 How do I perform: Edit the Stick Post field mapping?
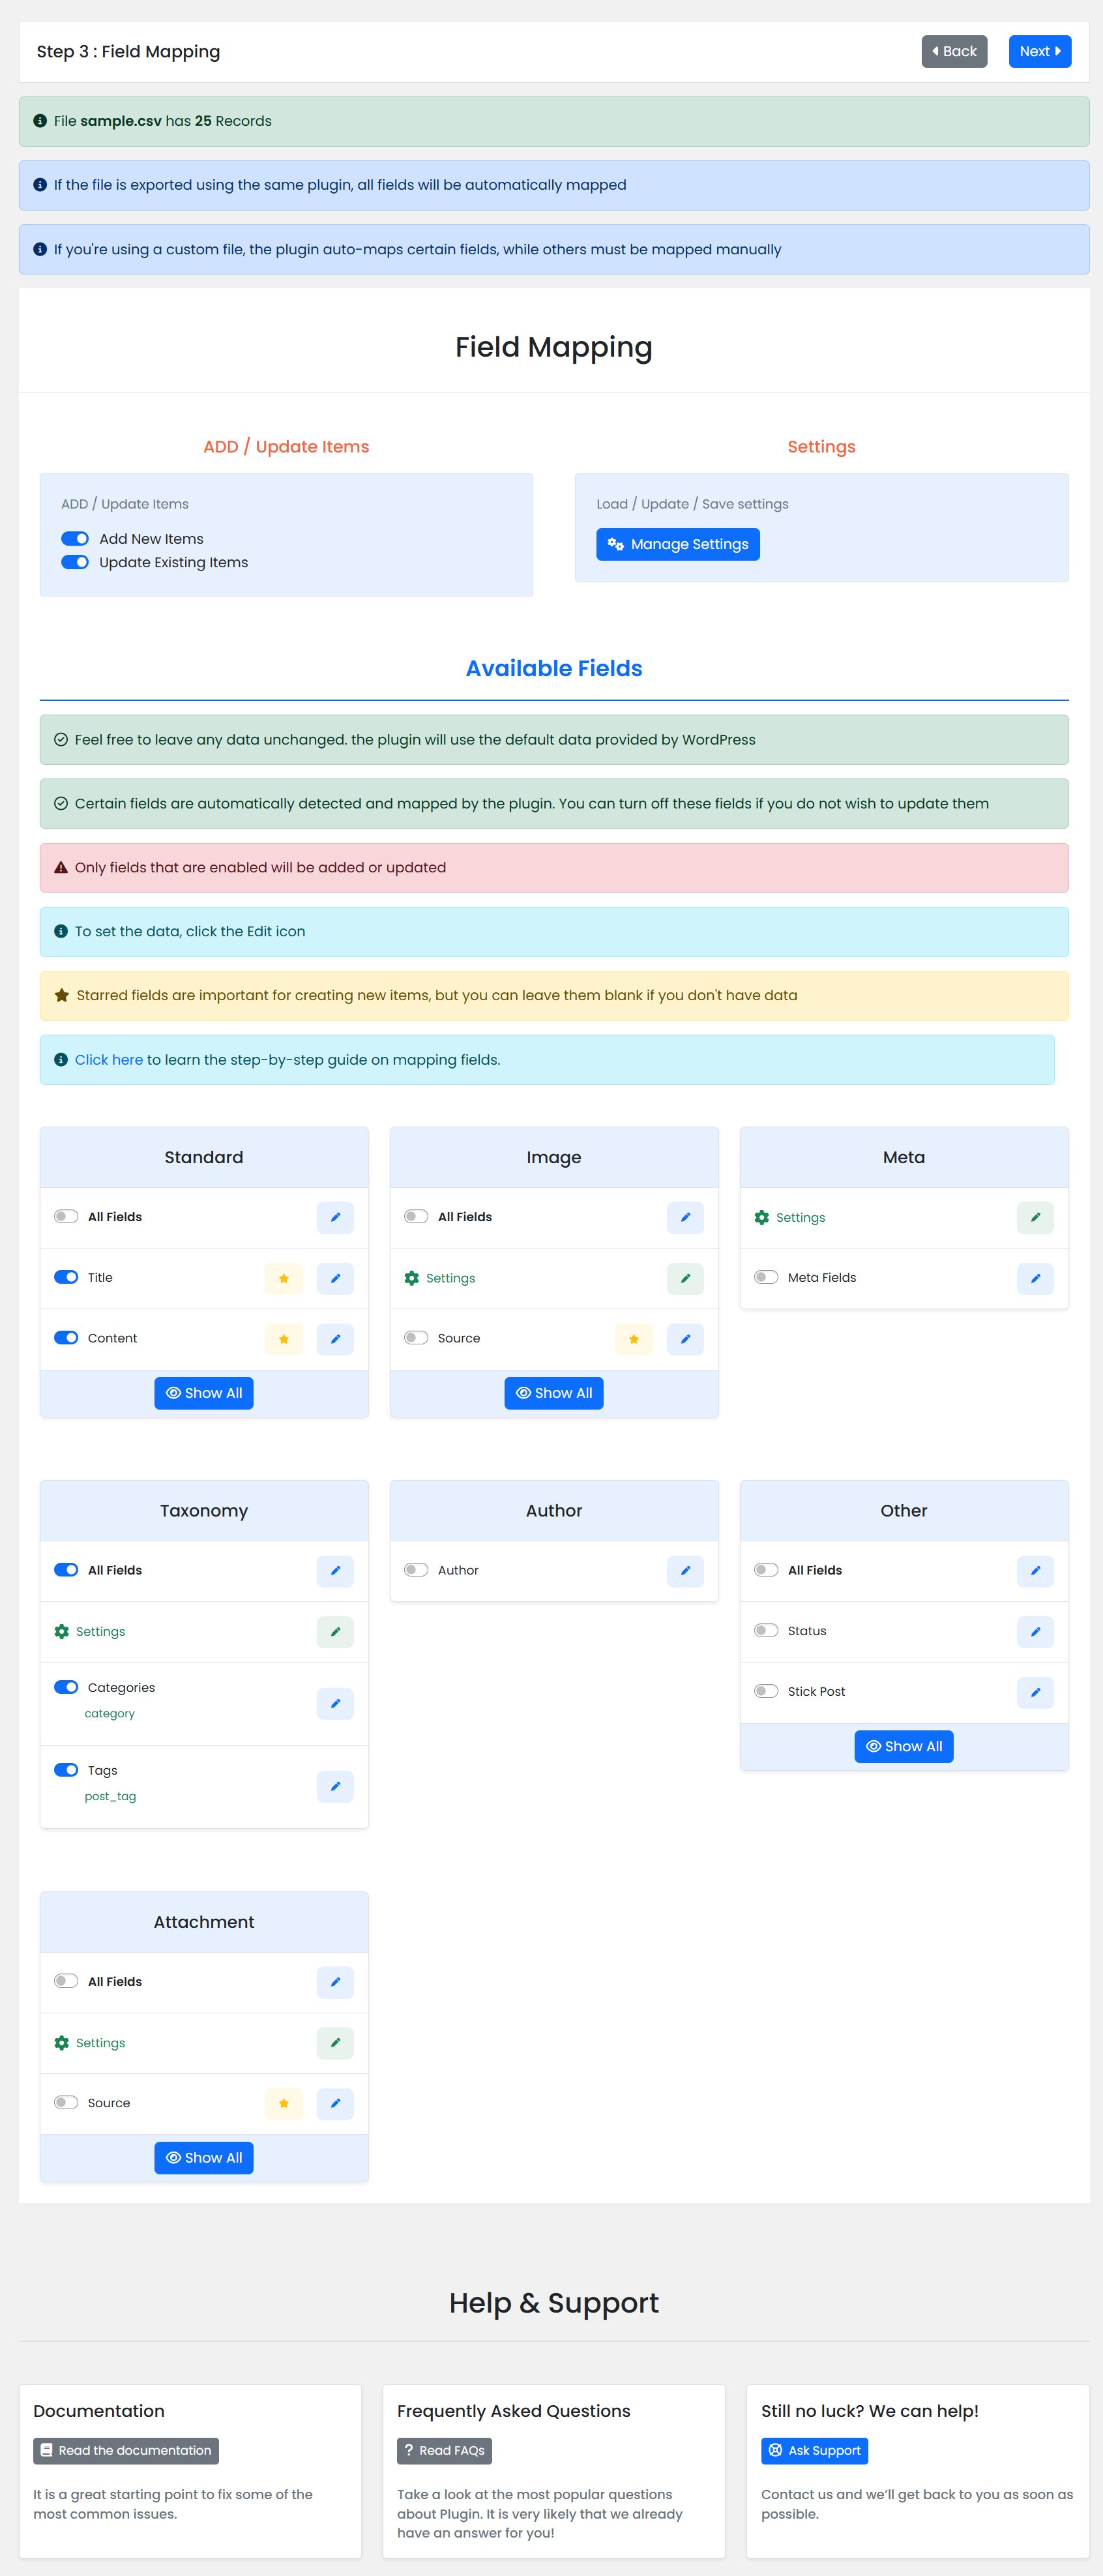tap(1035, 1692)
